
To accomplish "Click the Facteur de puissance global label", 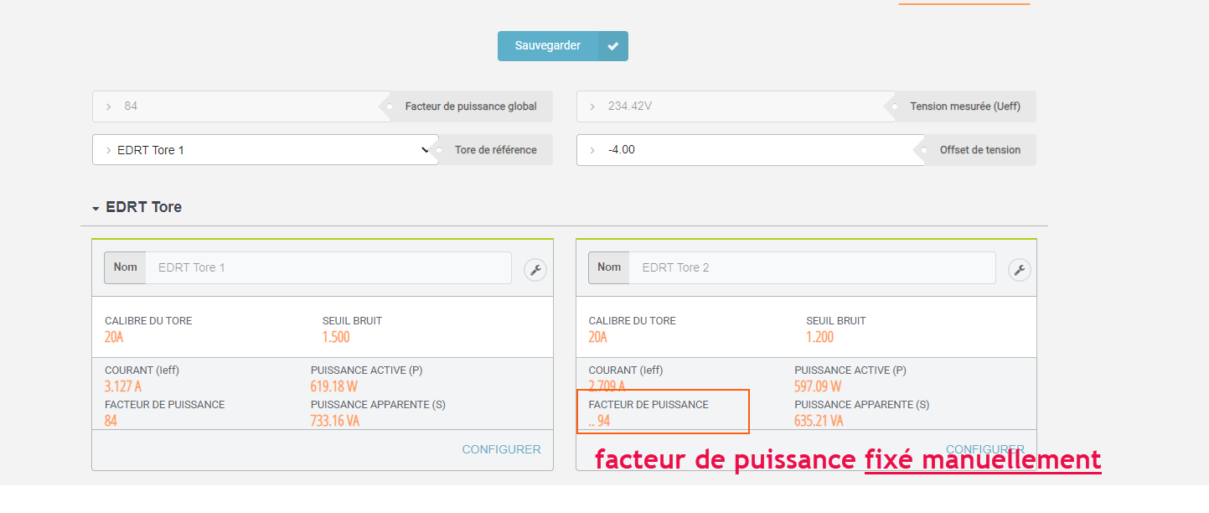I will point(471,106).
